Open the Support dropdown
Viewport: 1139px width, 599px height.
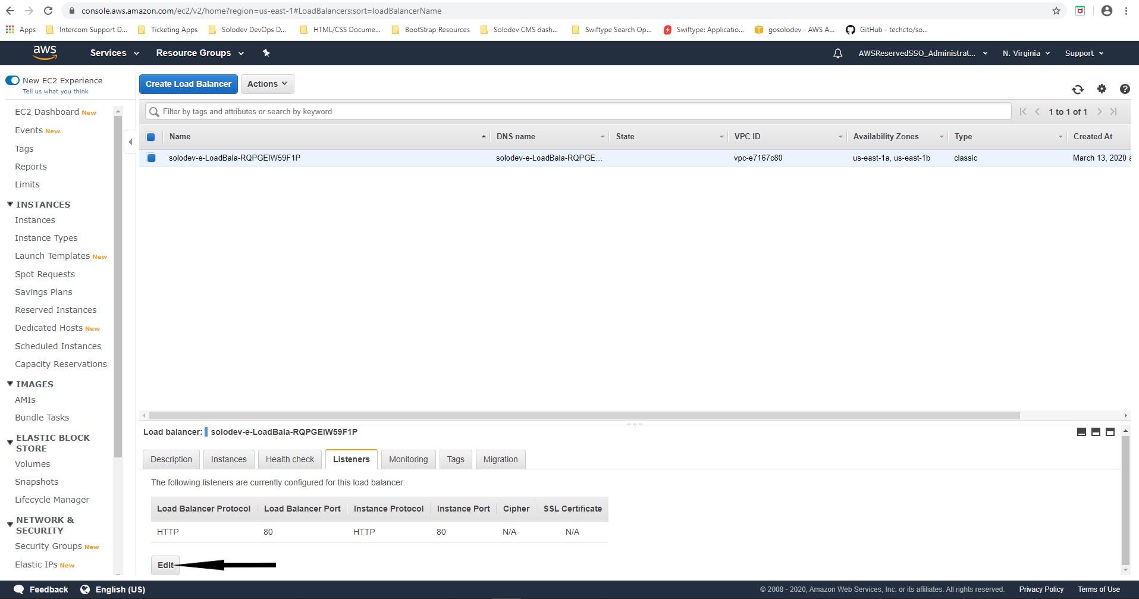point(1084,54)
